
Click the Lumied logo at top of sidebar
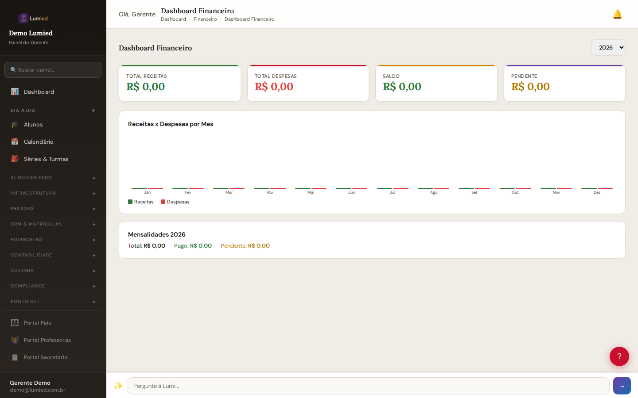click(x=34, y=18)
